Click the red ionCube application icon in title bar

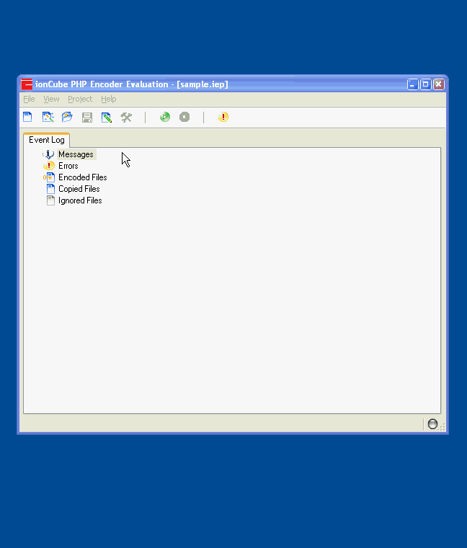tap(27, 84)
